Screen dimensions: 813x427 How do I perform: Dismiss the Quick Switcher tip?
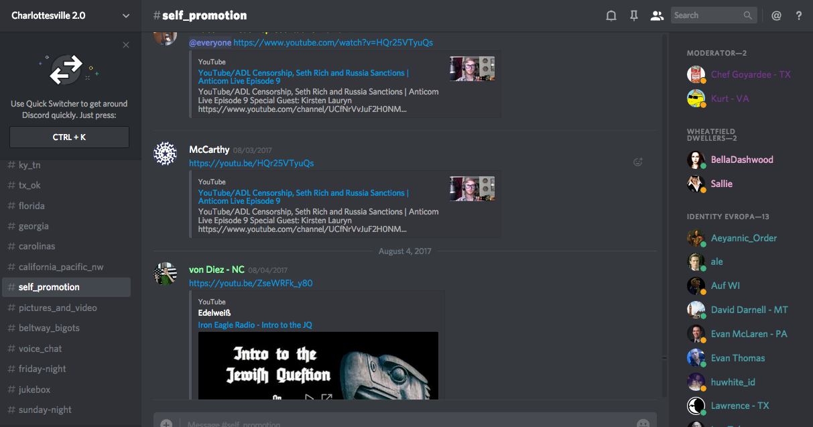(x=126, y=45)
